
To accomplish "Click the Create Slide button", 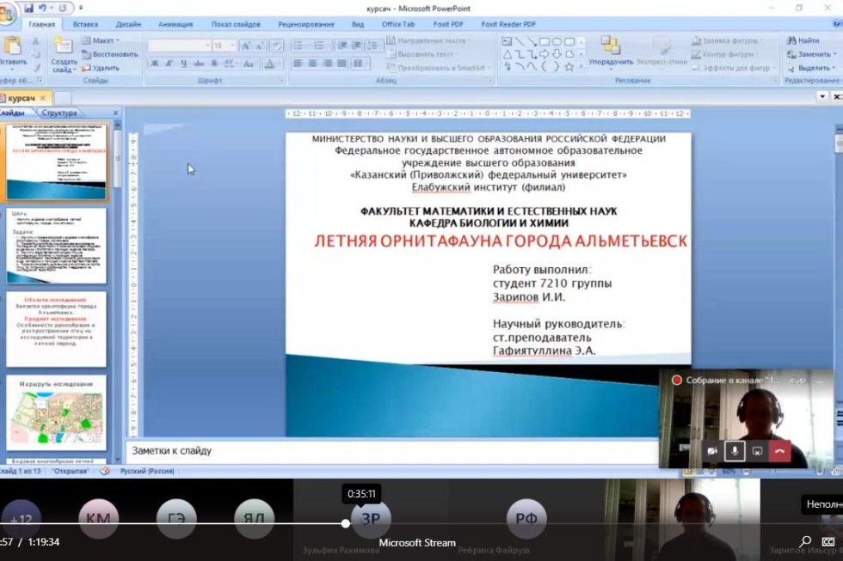I will (64, 52).
